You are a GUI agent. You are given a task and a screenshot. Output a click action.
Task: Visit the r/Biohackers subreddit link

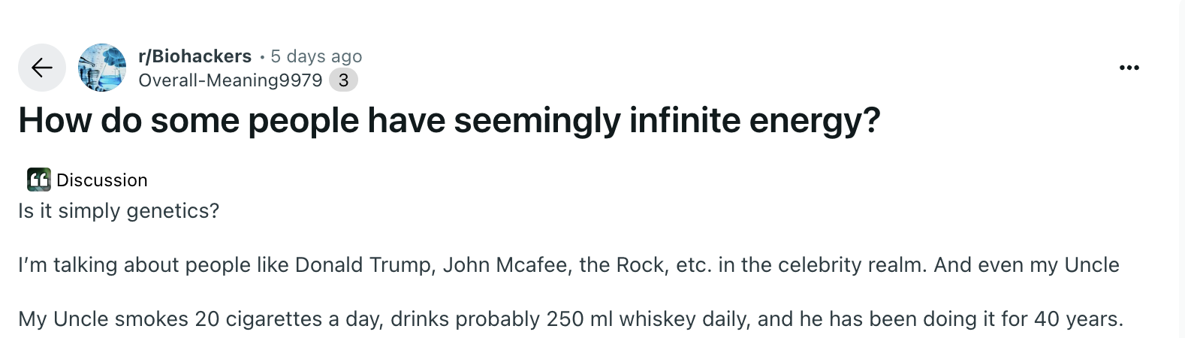pyautogui.click(x=195, y=56)
